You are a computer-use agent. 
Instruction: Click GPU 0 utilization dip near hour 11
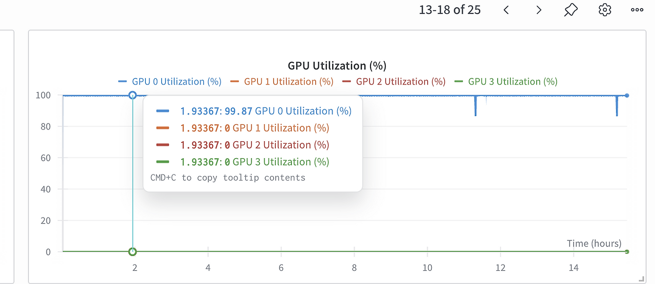[x=475, y=106]
